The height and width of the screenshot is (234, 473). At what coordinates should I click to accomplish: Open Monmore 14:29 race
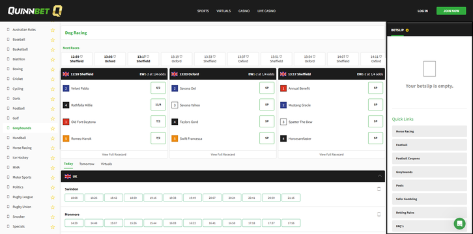[74, 223]
